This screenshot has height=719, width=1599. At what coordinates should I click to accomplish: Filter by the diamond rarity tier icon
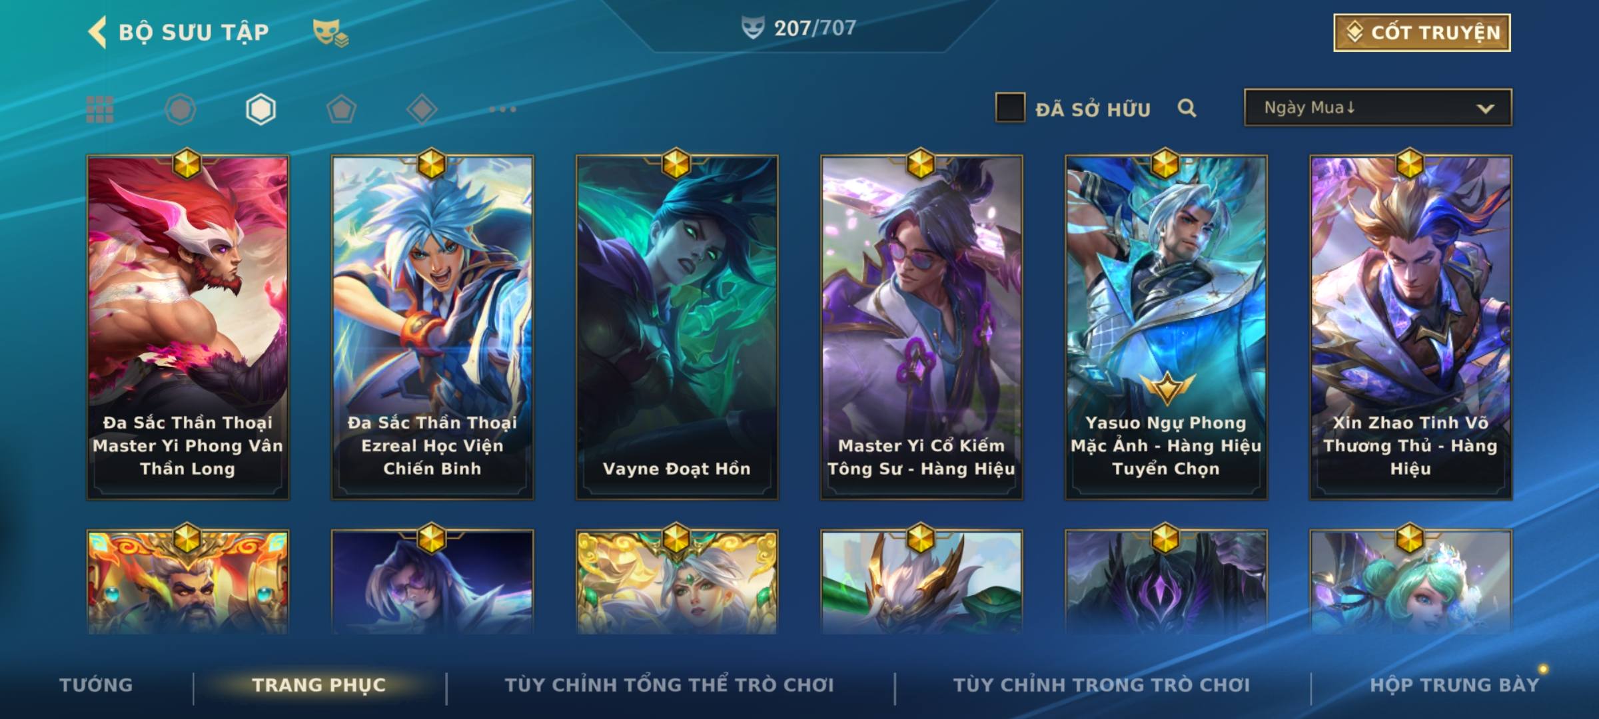tap(422, 109)
